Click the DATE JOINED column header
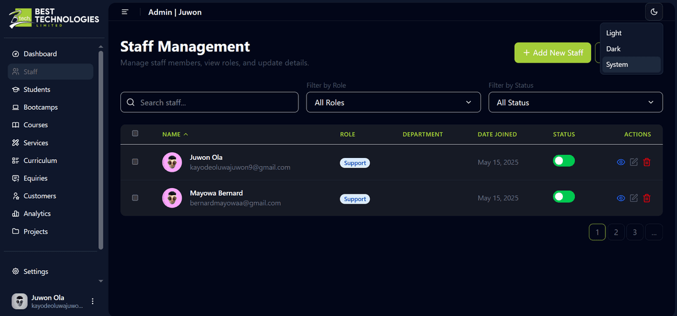The width and height of the screenshot is (677, 316). point(497,134)
